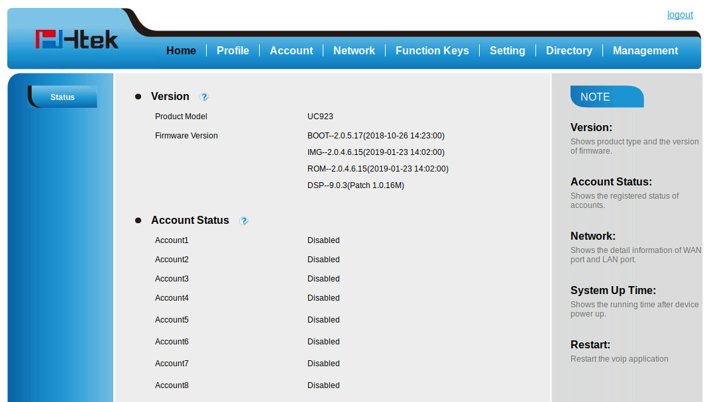Navigate to the Setting menu
The width and height of the screenshot is (711, 402).
tap(507, 50)
